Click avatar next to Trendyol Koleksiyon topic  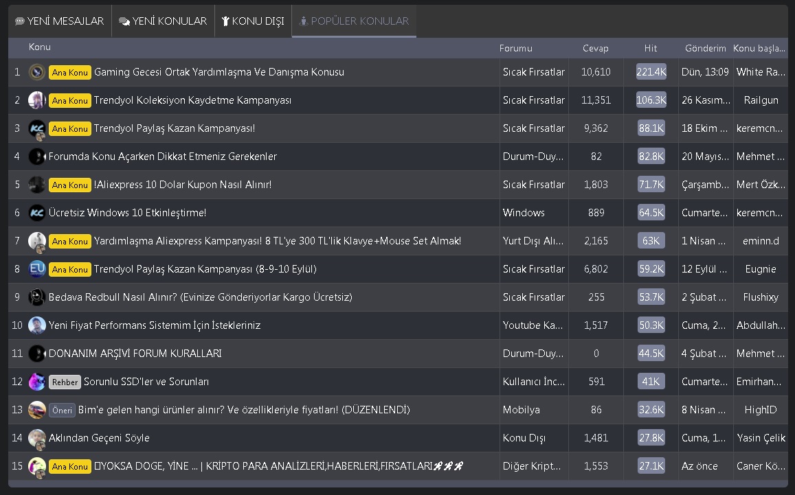click(37, 100)
